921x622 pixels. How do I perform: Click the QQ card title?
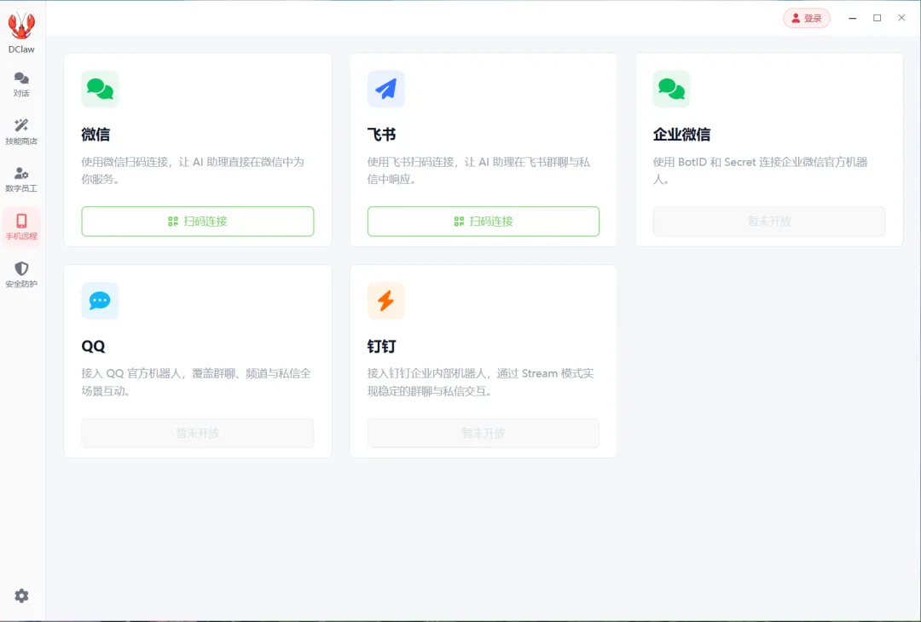pyautogui.click(x=93, y=346)
